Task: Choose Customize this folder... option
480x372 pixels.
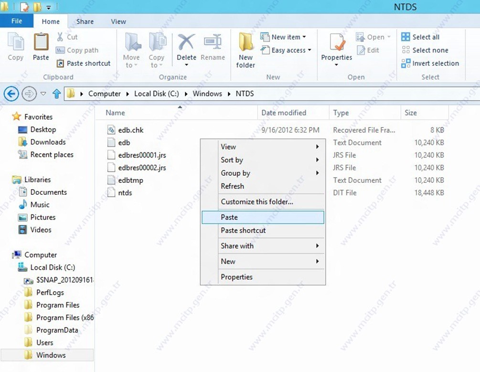Action: pos(263,202)
